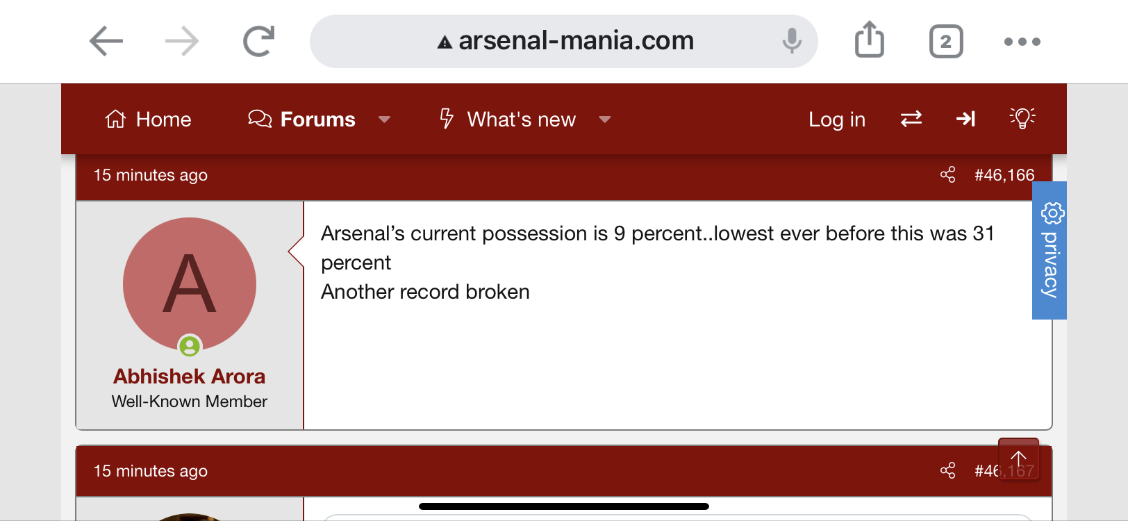Toggle the light bulb style switcher
Viewport: 1128px width, 521px height.
coord(1022,119)
